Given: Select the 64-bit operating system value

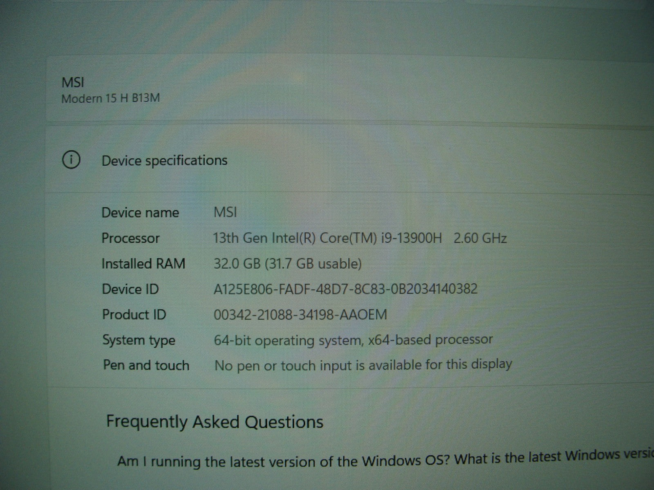Looking at the screenshot, I should coord(353,340).
